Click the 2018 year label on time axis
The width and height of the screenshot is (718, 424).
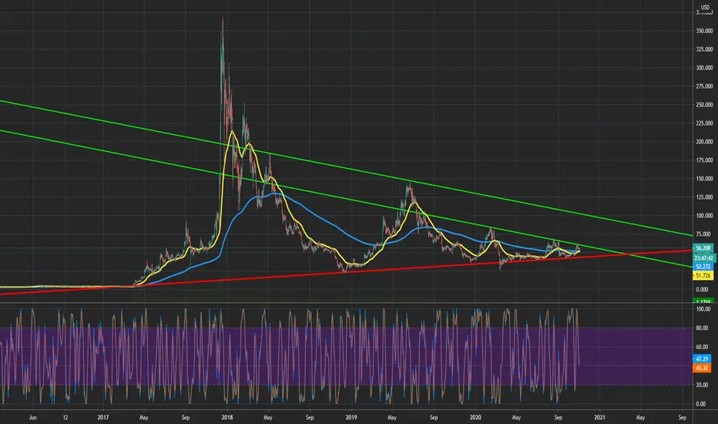click(x=227, y=418)
